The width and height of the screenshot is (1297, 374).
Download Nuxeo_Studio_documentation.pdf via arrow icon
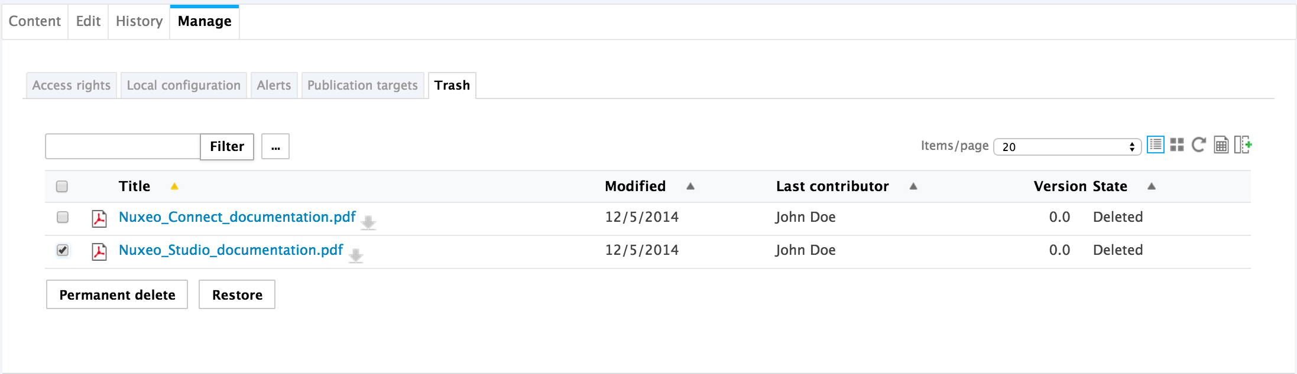pos(356,255)
